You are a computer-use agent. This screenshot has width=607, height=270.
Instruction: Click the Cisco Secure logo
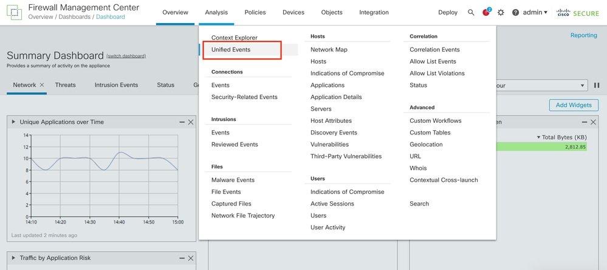click(x=578, y=12)
